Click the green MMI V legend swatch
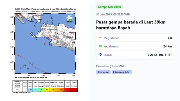 (x=41, y=90)
